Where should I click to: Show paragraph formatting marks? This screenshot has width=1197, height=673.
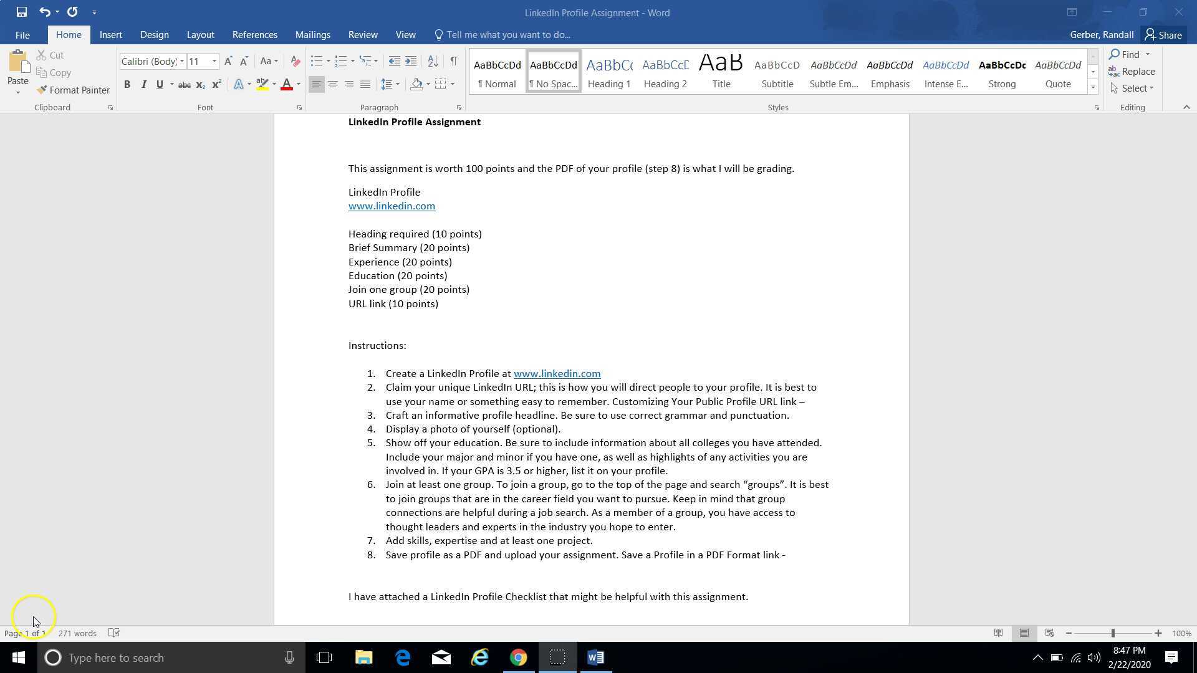click(454, 61)
